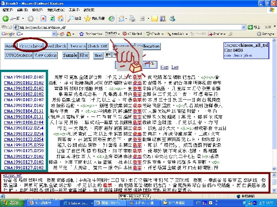
Task: Jump to the Last results page link
Action: [175, 67]
